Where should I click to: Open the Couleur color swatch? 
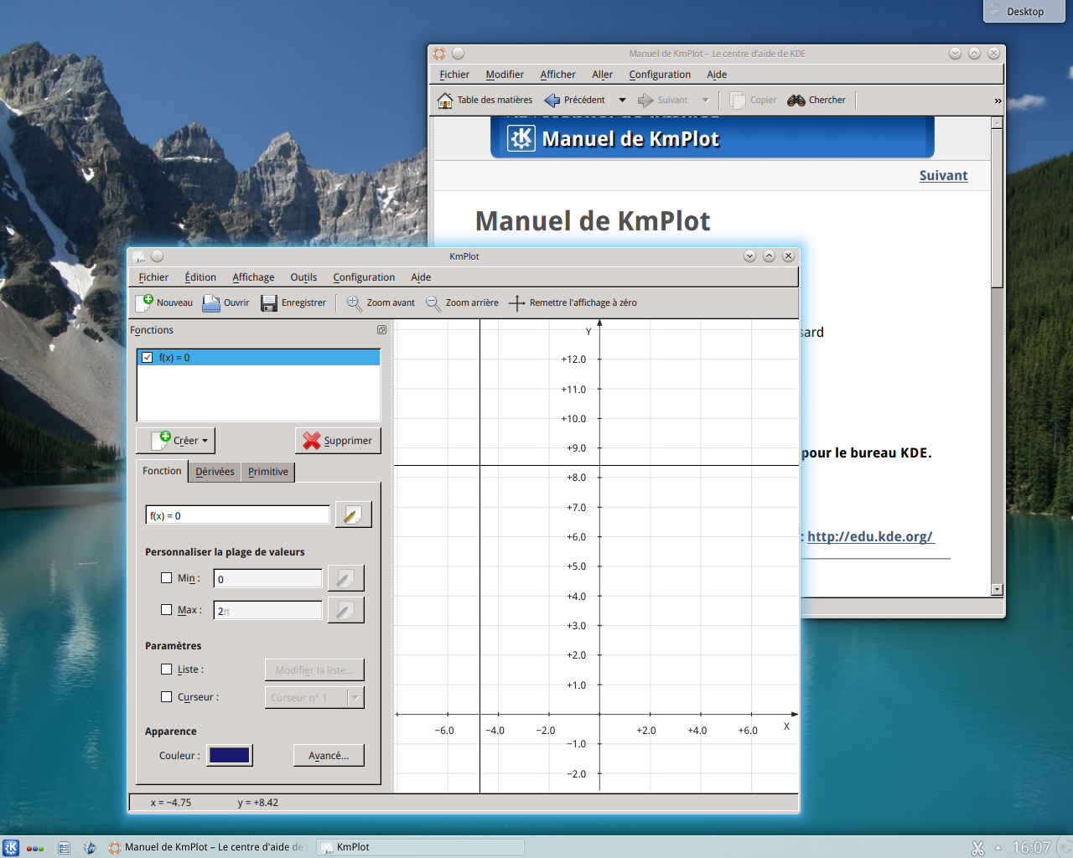(x=230, y=755)
